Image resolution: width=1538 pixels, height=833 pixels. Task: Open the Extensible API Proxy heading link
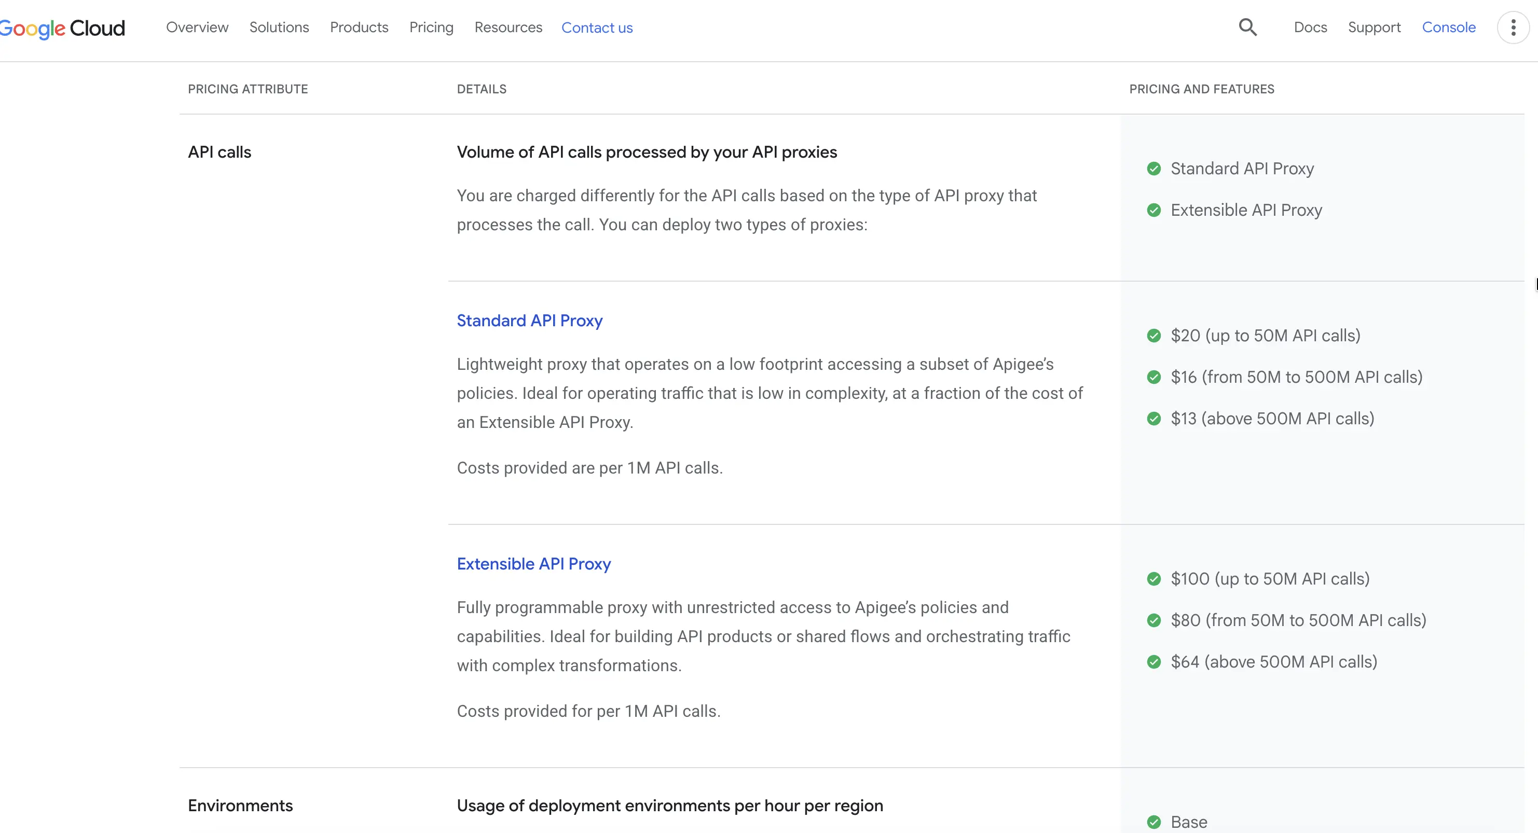[534, 564]
